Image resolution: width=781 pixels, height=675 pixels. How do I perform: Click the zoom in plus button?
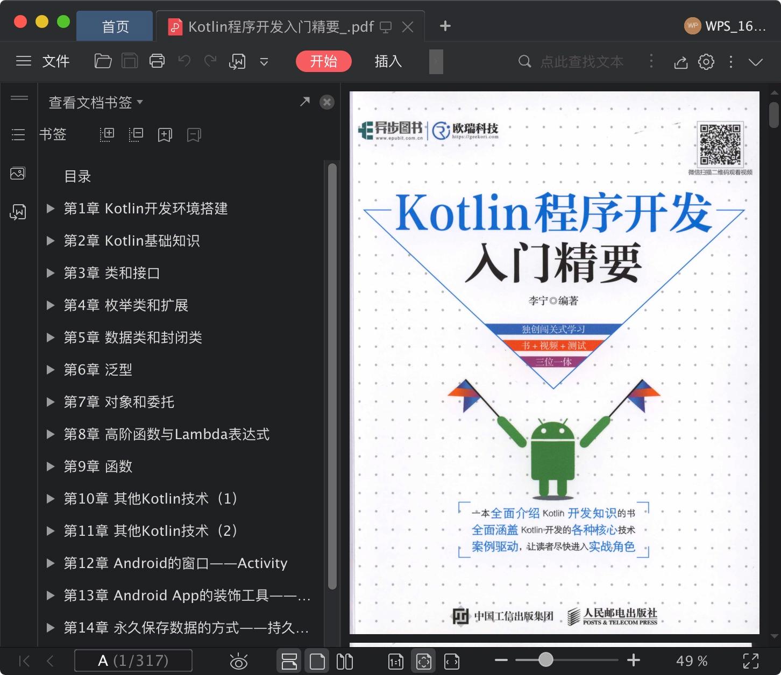[x=634, y=660]
